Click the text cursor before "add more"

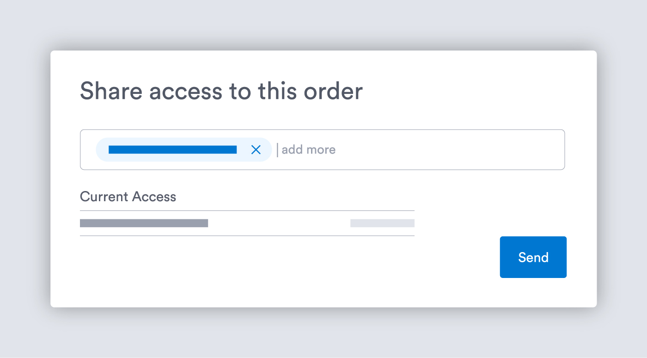[x=277, y=150]
